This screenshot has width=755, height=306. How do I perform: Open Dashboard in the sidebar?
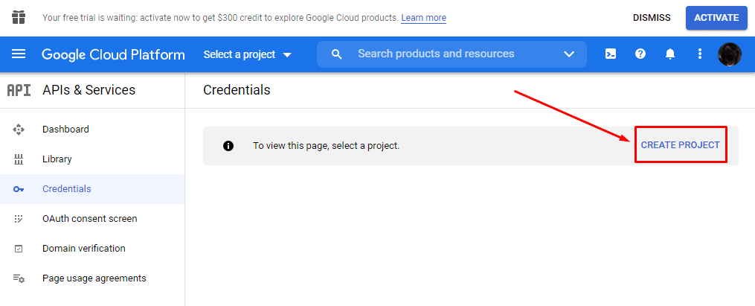[x=65, y=130]
